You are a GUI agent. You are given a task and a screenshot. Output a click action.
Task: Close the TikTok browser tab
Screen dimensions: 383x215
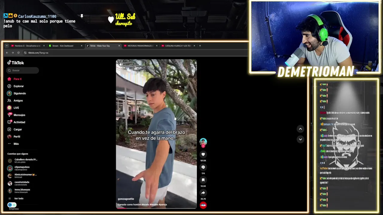119,46
